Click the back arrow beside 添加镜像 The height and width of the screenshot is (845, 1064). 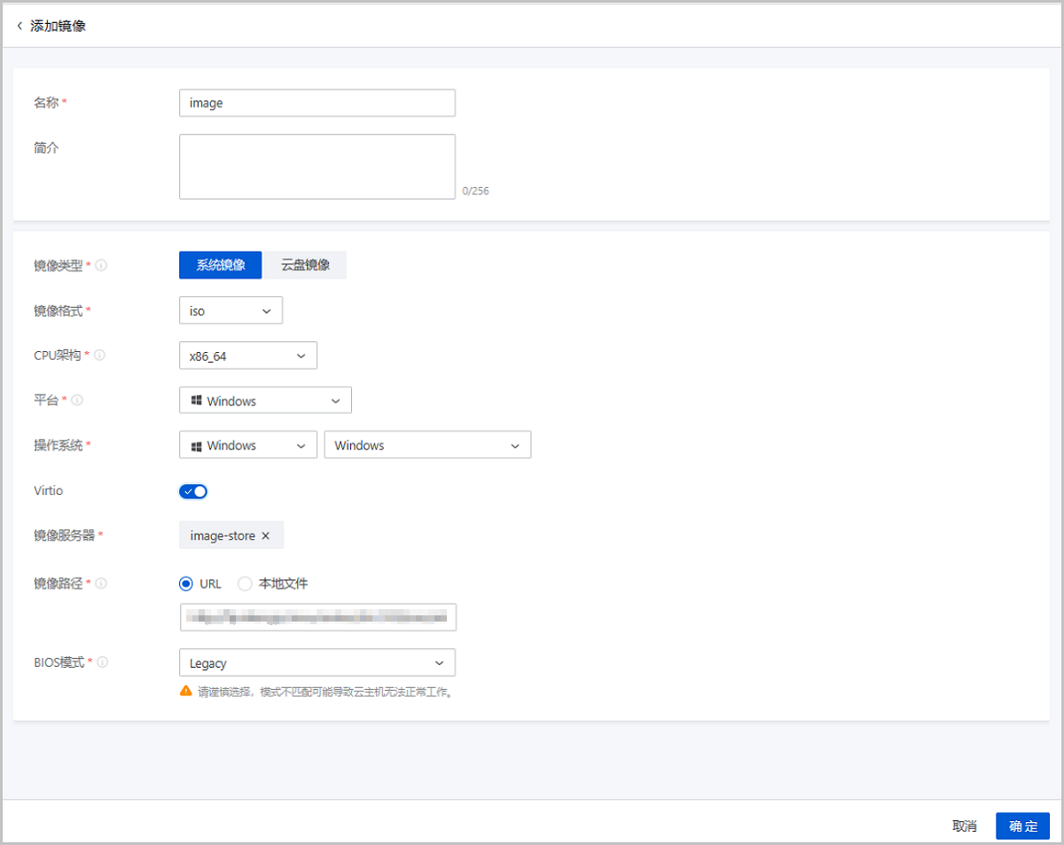click(20, 27)
